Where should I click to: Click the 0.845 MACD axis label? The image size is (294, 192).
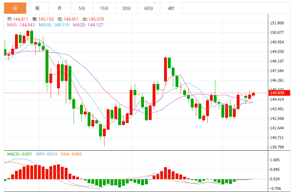pyautogui.click(x=275, y=170)
